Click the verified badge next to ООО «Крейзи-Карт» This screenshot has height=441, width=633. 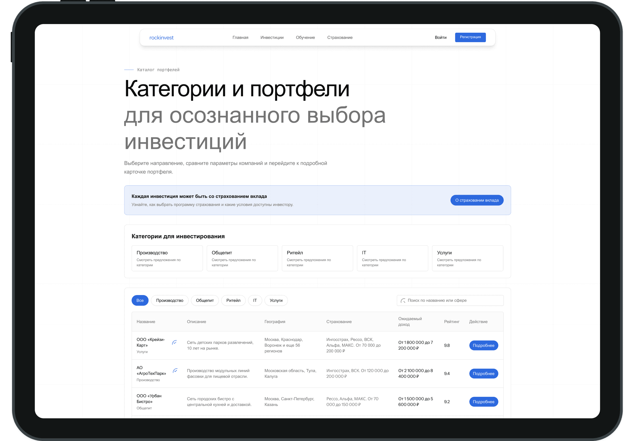tap(175, 342)
